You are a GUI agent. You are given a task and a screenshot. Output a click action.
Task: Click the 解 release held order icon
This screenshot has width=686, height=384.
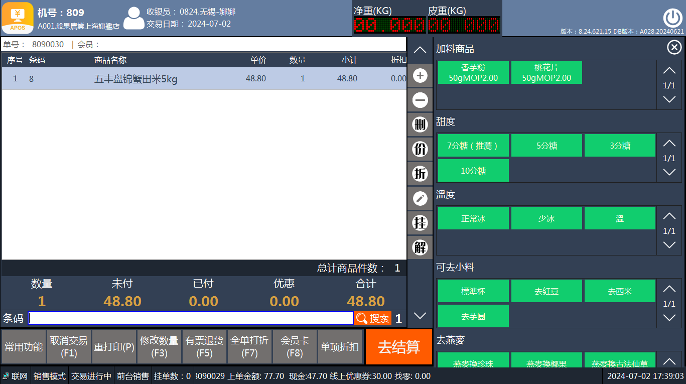(420, 247)
